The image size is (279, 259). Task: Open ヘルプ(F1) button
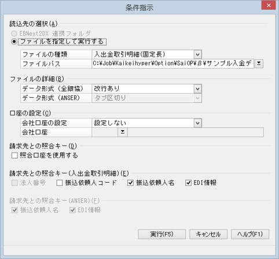click(x=250, y=234)
